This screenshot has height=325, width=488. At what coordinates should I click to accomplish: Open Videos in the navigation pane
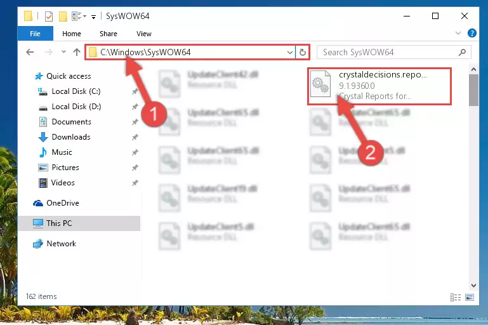(63, 183)
